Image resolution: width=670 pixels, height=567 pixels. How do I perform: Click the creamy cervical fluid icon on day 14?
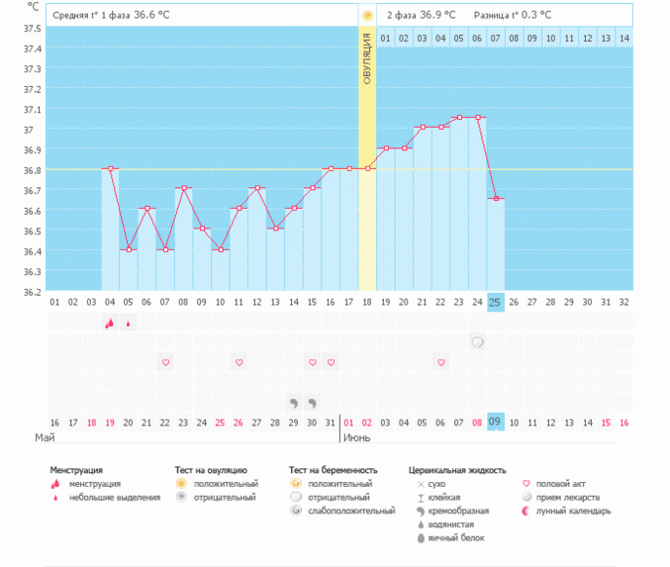tap(293, 403)
